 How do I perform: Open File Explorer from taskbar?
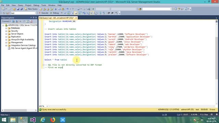point(13,120)
